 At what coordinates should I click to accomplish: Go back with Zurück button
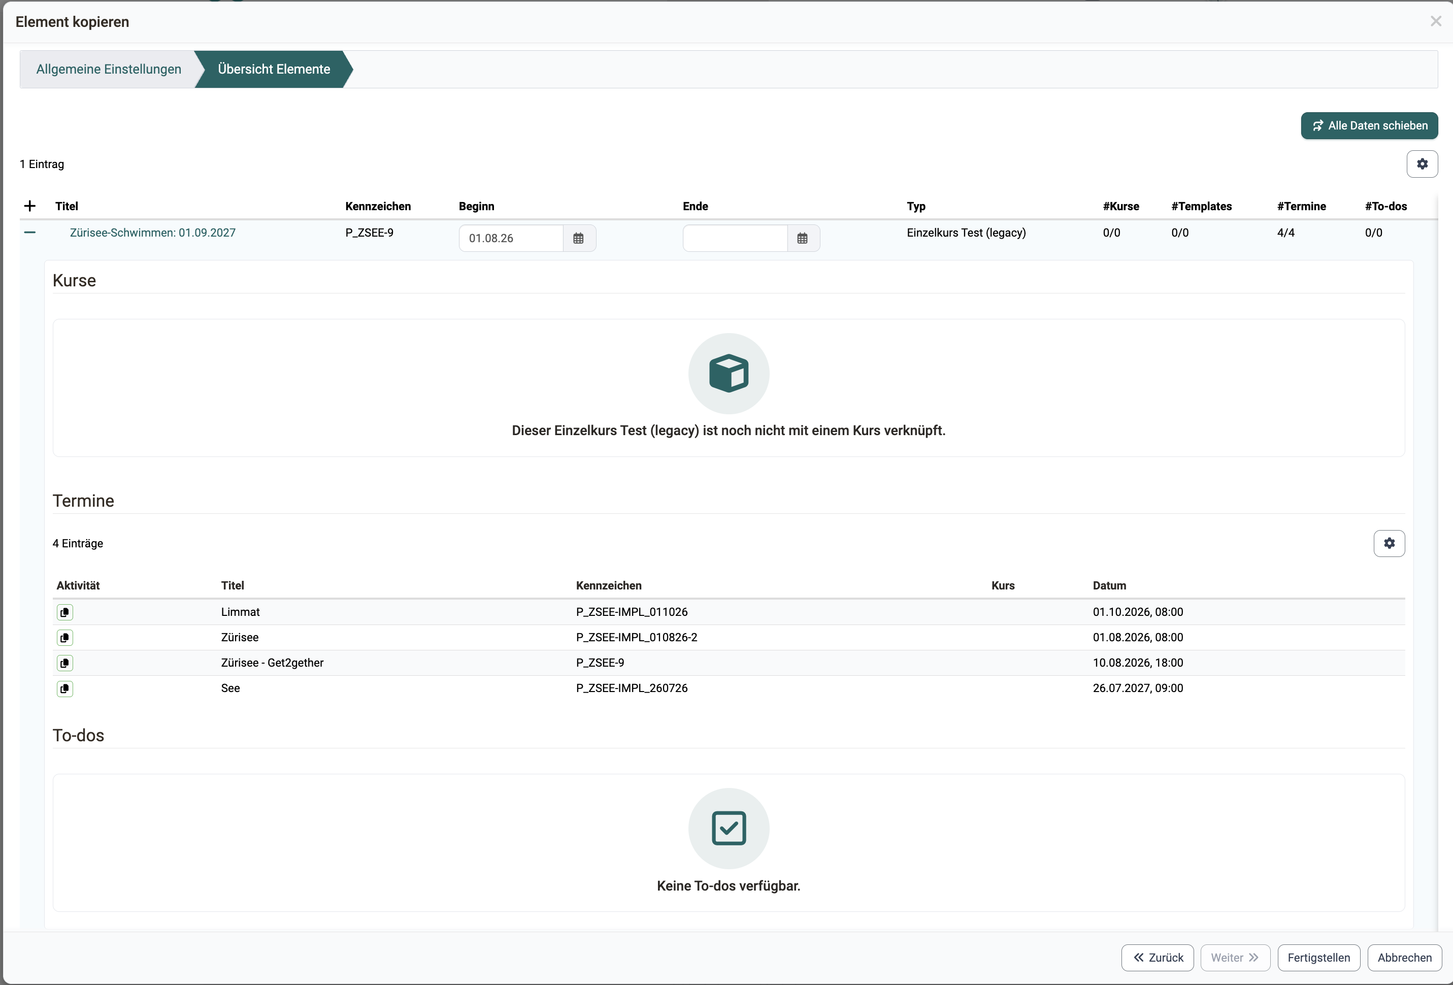tap(1158, 958)
